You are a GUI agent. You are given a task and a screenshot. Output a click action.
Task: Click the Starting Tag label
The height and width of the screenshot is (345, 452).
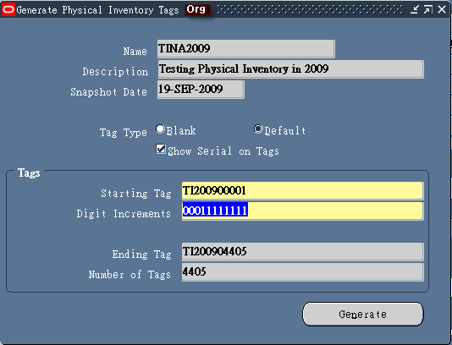tap(136, 194)
